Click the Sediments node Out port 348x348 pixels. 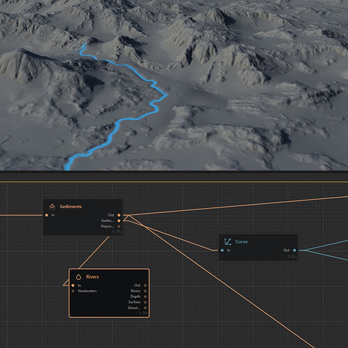point(119,215)
